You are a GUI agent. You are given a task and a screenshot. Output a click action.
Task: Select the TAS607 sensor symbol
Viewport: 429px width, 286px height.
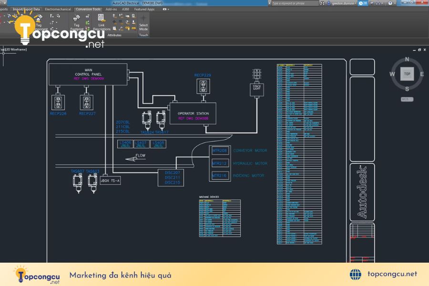point(78,184)
